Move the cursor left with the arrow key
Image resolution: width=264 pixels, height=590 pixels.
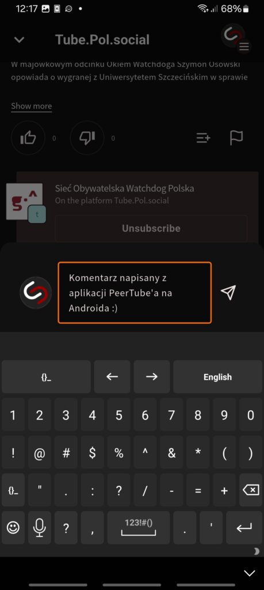pos(112,377)
